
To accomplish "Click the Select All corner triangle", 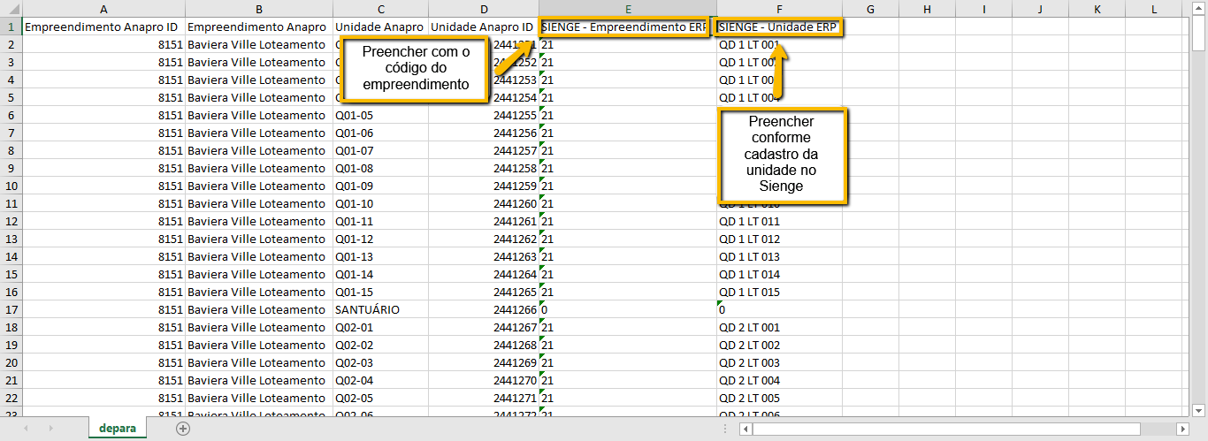I will click(x=11, y=9).
